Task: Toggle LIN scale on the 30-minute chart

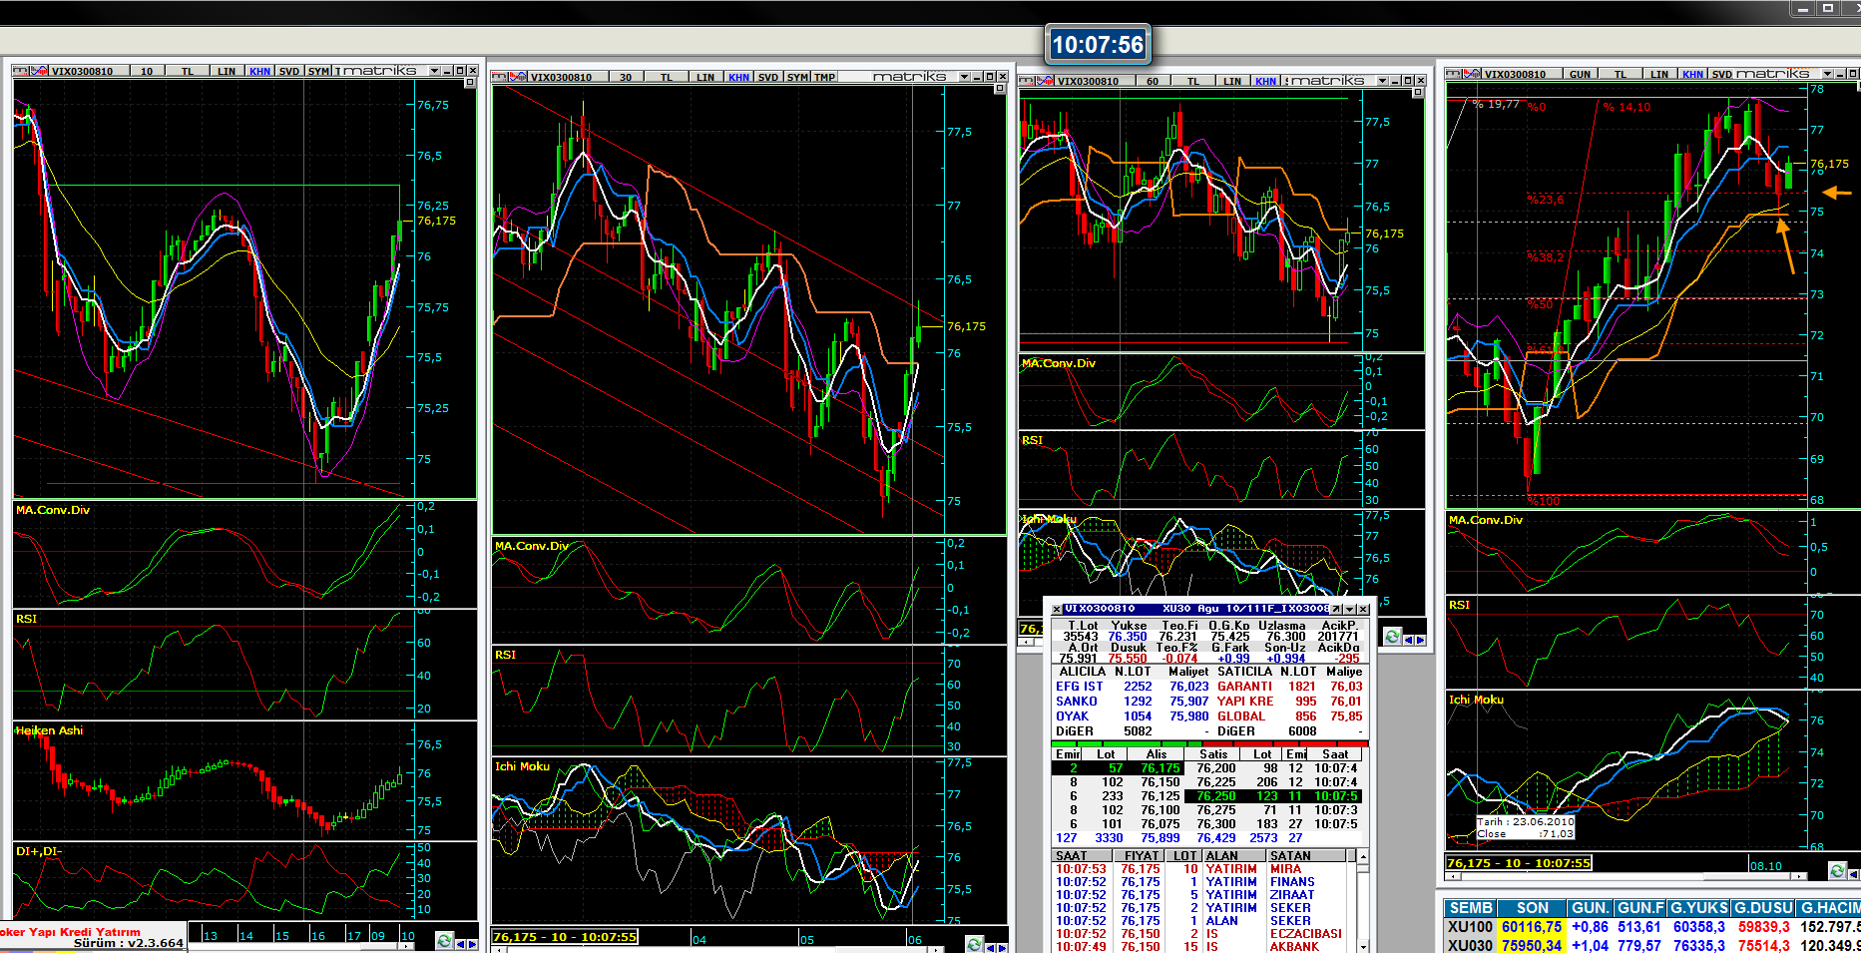Action: tap(705, 77)
